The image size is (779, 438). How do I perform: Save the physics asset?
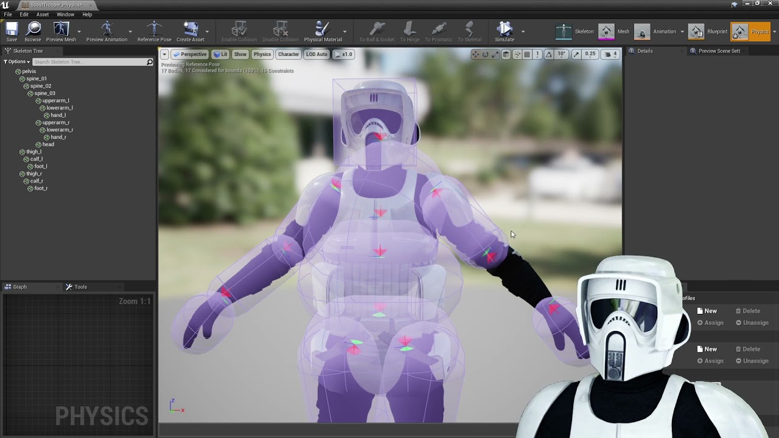(x=12, y=32)
